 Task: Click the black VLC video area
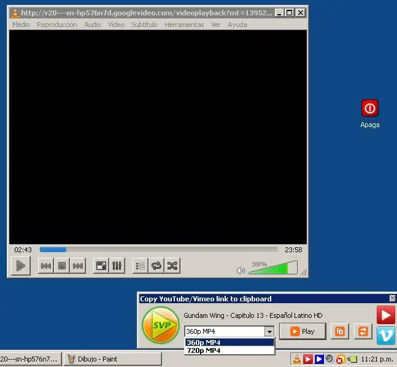158,137
